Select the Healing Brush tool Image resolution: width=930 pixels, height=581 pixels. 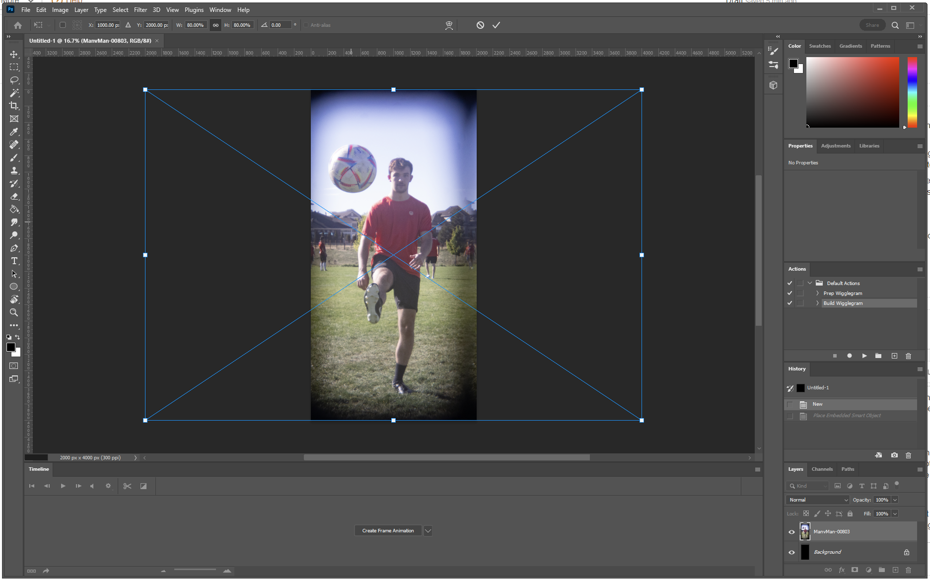[14, 145]
